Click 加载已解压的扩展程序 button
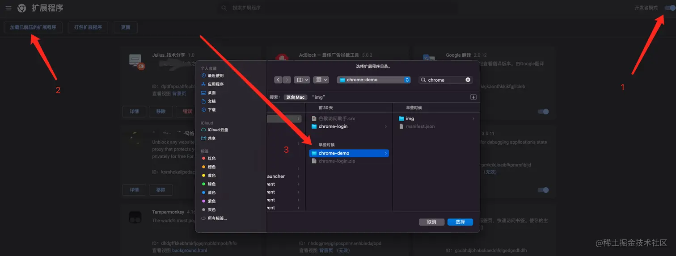676x256 pixels. [x=33, y=27]
